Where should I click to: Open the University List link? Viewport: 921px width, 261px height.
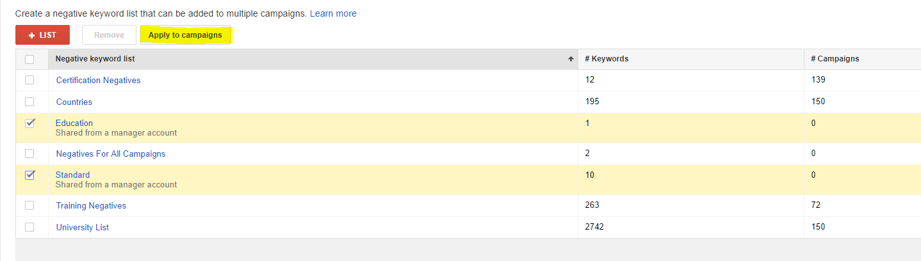pos(83,227)
